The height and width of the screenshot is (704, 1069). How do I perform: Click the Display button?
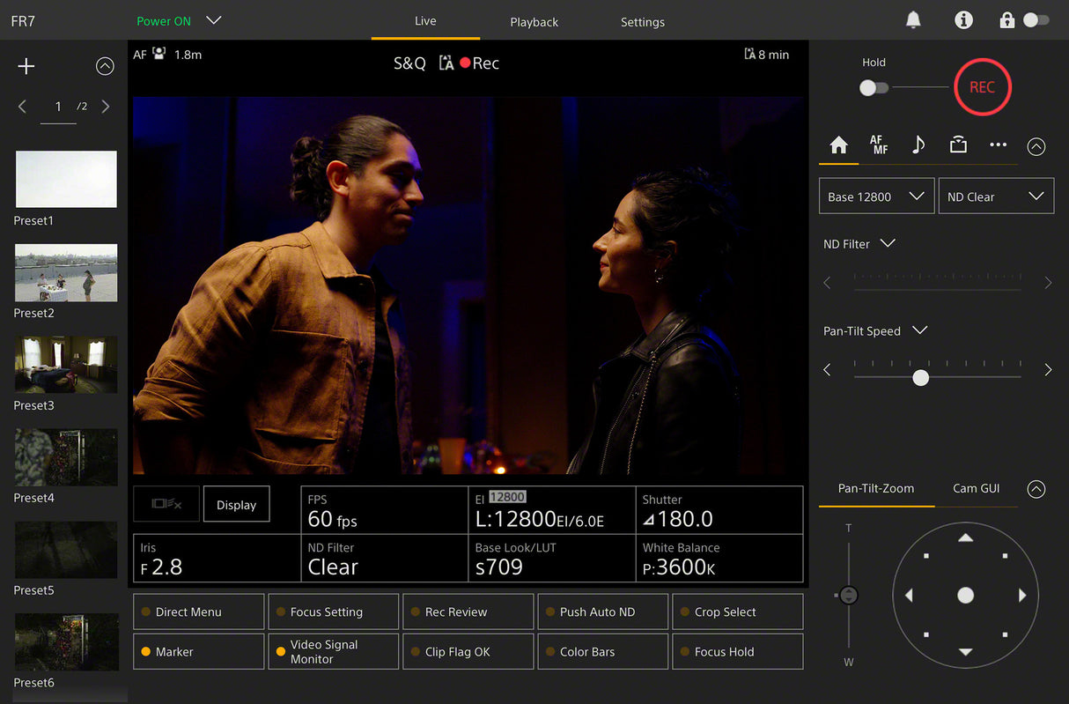click(236, 505)
